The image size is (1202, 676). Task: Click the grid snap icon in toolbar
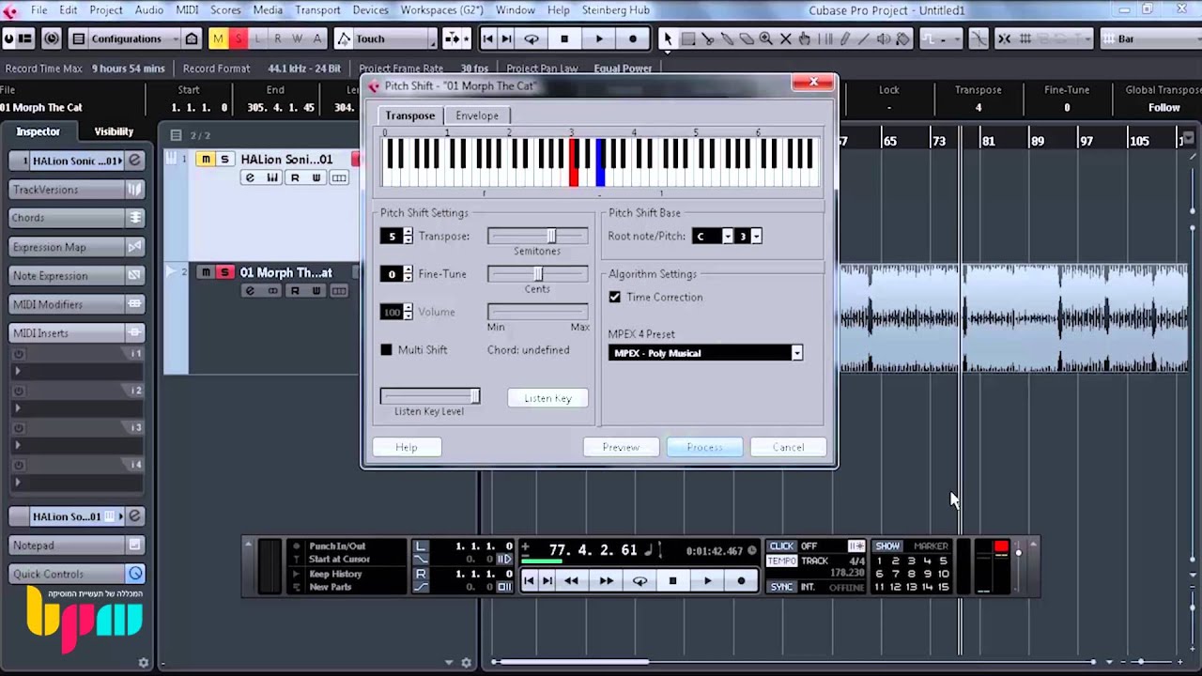[x=1025, y=38]
